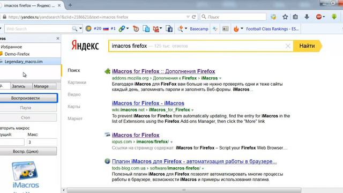Click the horizontal page scrollbar

184,190
